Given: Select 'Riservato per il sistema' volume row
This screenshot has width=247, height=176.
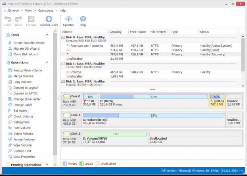Looking at the screenshot, I should 151,46.
